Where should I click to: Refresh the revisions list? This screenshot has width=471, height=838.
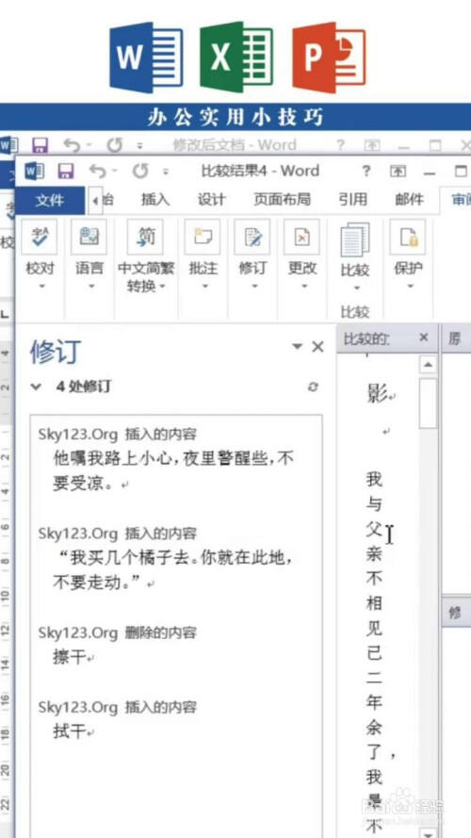point(313,387)
